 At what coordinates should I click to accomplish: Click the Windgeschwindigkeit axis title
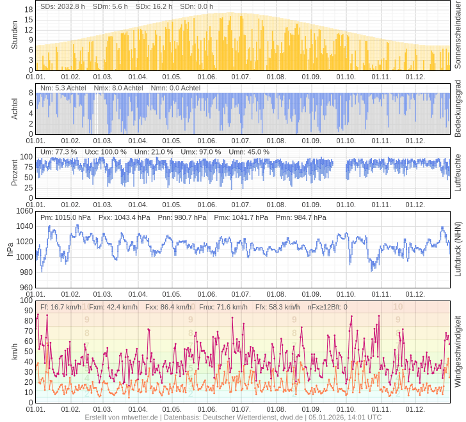coord(458,351)
